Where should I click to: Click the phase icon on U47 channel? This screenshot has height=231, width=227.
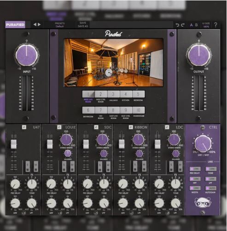click(24, 127)
